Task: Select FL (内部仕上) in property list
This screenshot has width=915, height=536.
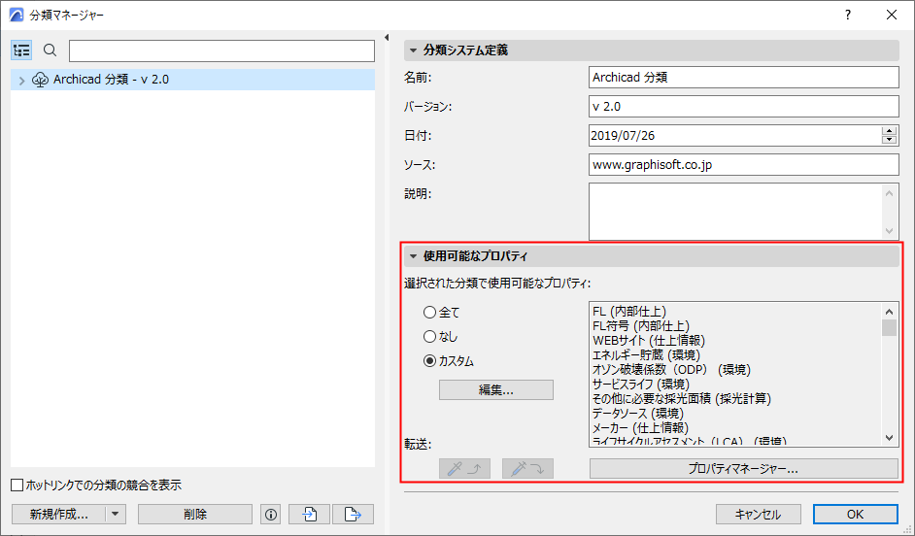Action: (x=629, y=312)
